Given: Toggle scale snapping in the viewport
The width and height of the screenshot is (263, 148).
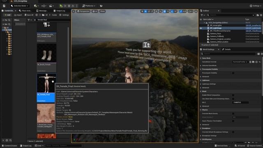Looking at the screenshot, I should (x=181, y=12).
